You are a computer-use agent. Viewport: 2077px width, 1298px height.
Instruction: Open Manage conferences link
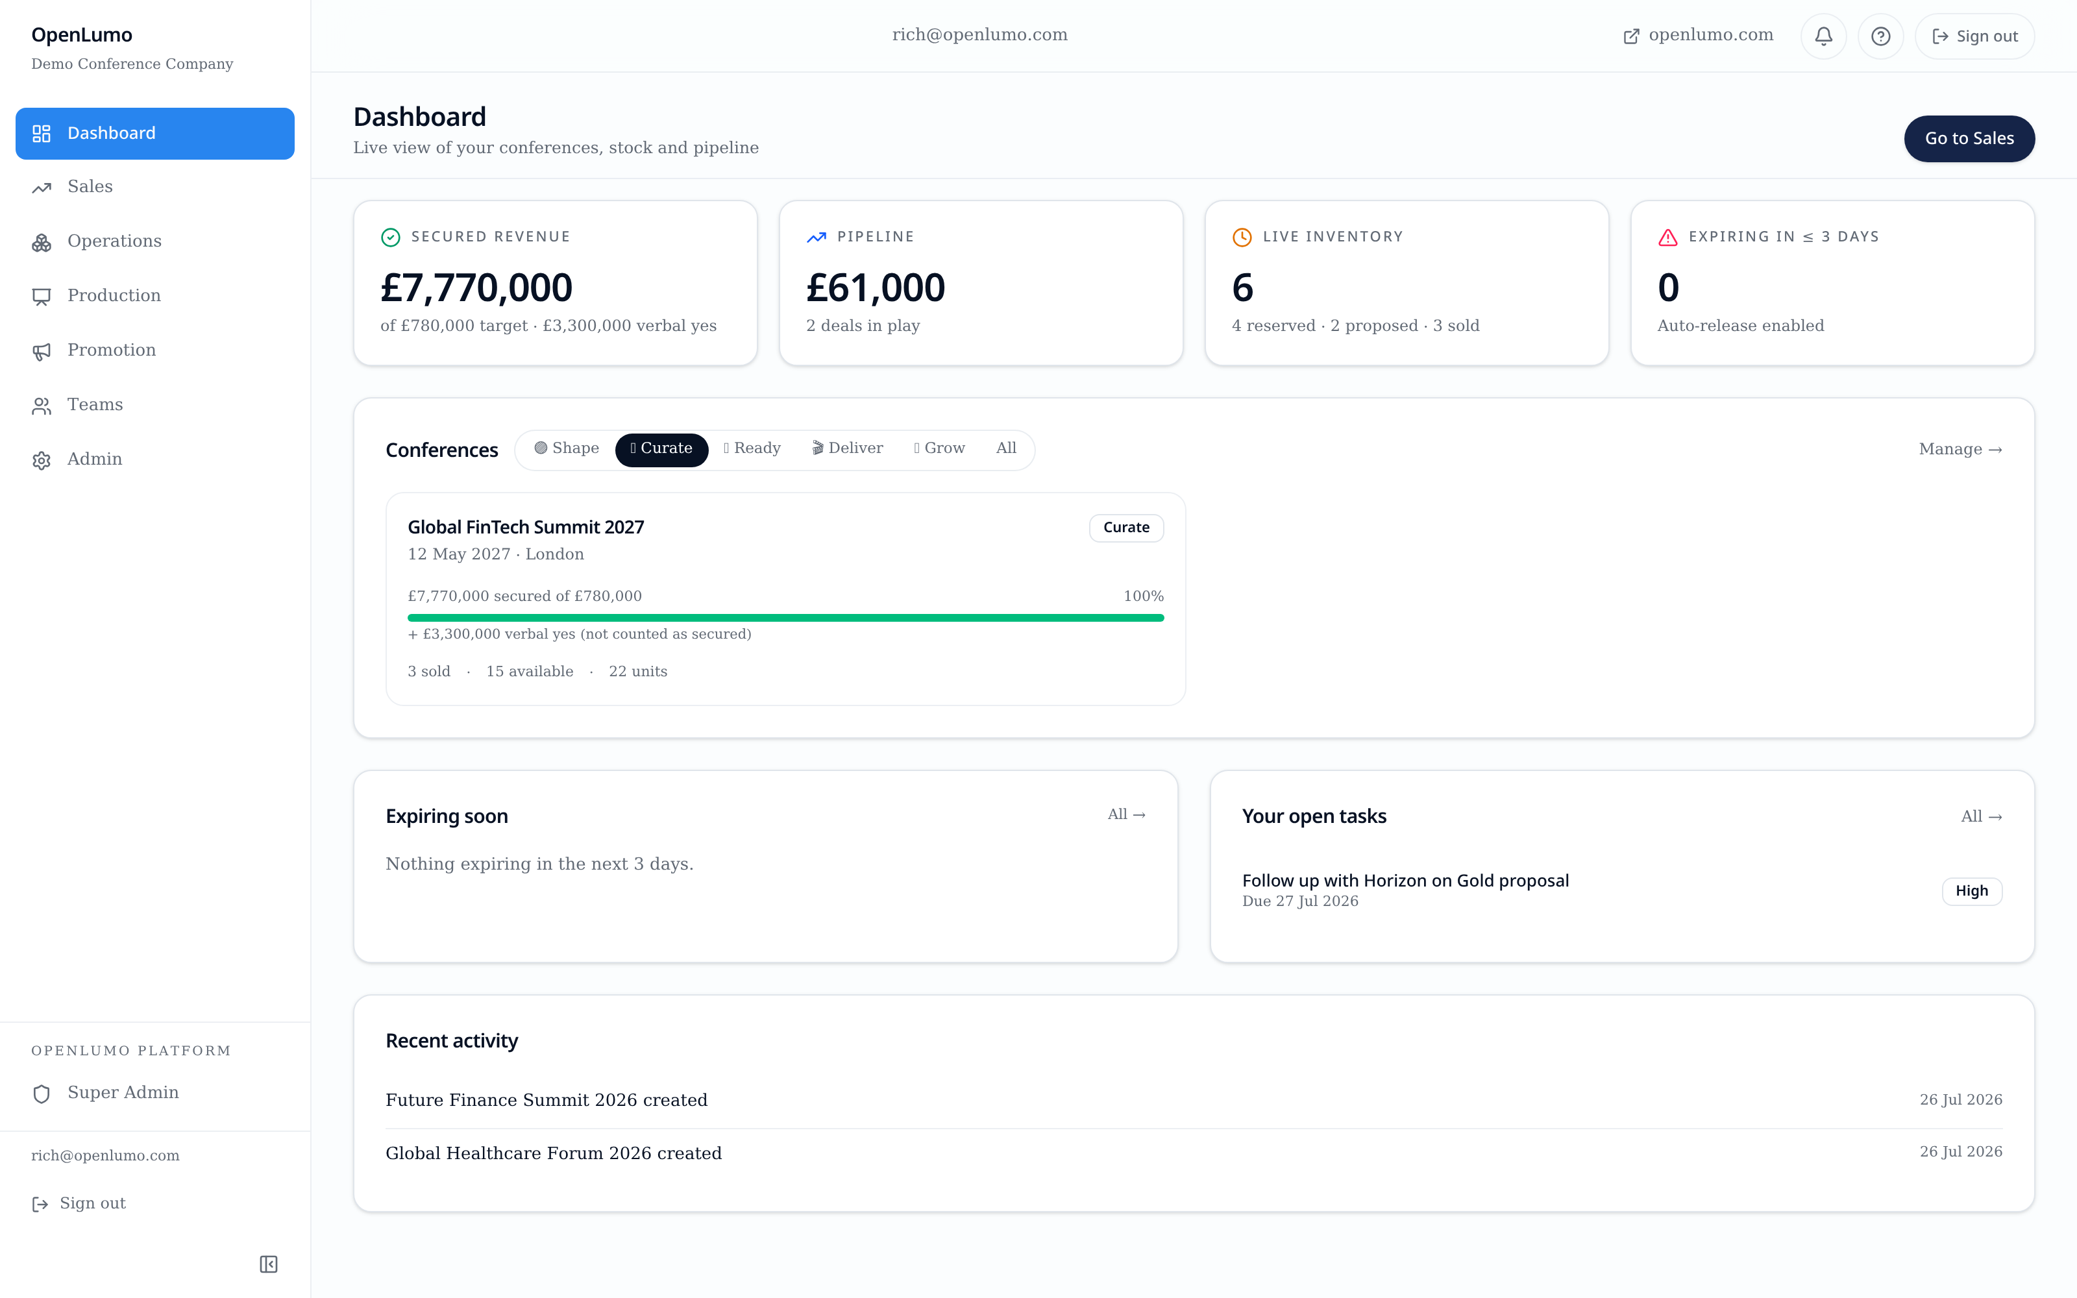tap(1960, 450)
